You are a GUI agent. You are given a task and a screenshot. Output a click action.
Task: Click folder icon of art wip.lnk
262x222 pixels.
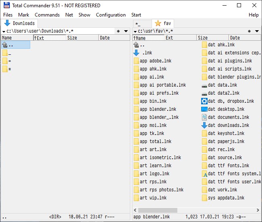(x=136, y=198)
